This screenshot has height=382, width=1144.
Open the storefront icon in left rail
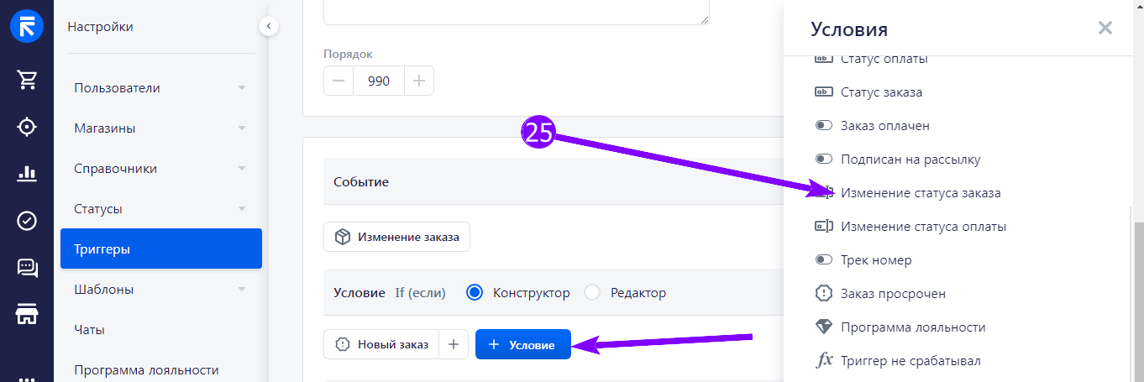coord(27,315)
